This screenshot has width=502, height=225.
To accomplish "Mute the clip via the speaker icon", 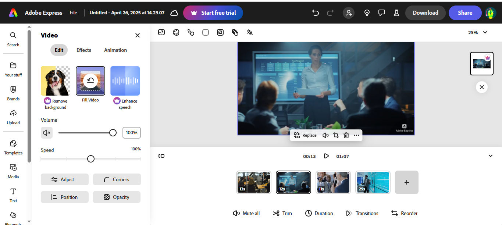I will click(x=325, y=135).
